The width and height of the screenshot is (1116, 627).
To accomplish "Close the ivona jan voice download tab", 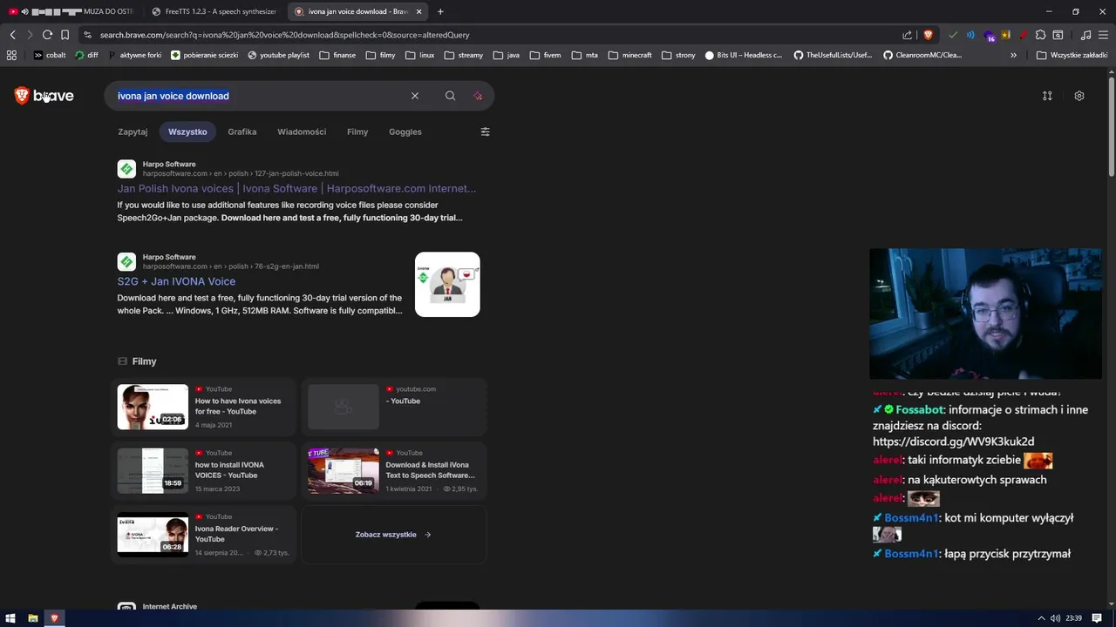I will tap(419, 11).
